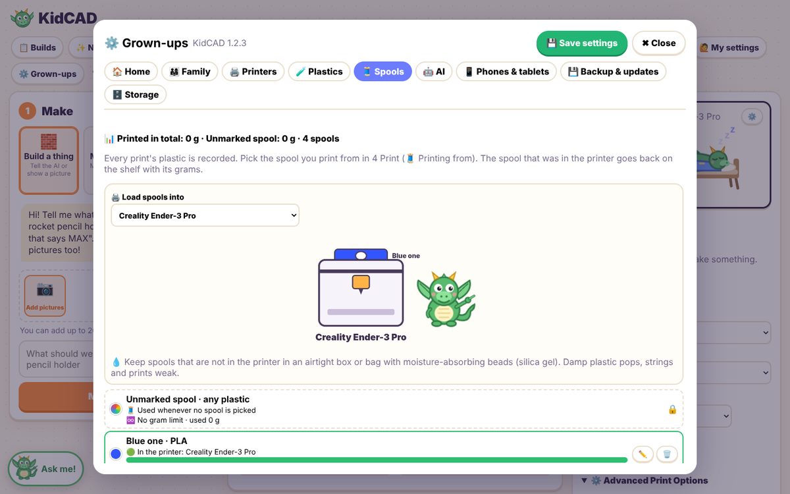This screenshot has height=494, width=790.
Task: Switch to the Plastics tab
Action: (x=319, y=71)
